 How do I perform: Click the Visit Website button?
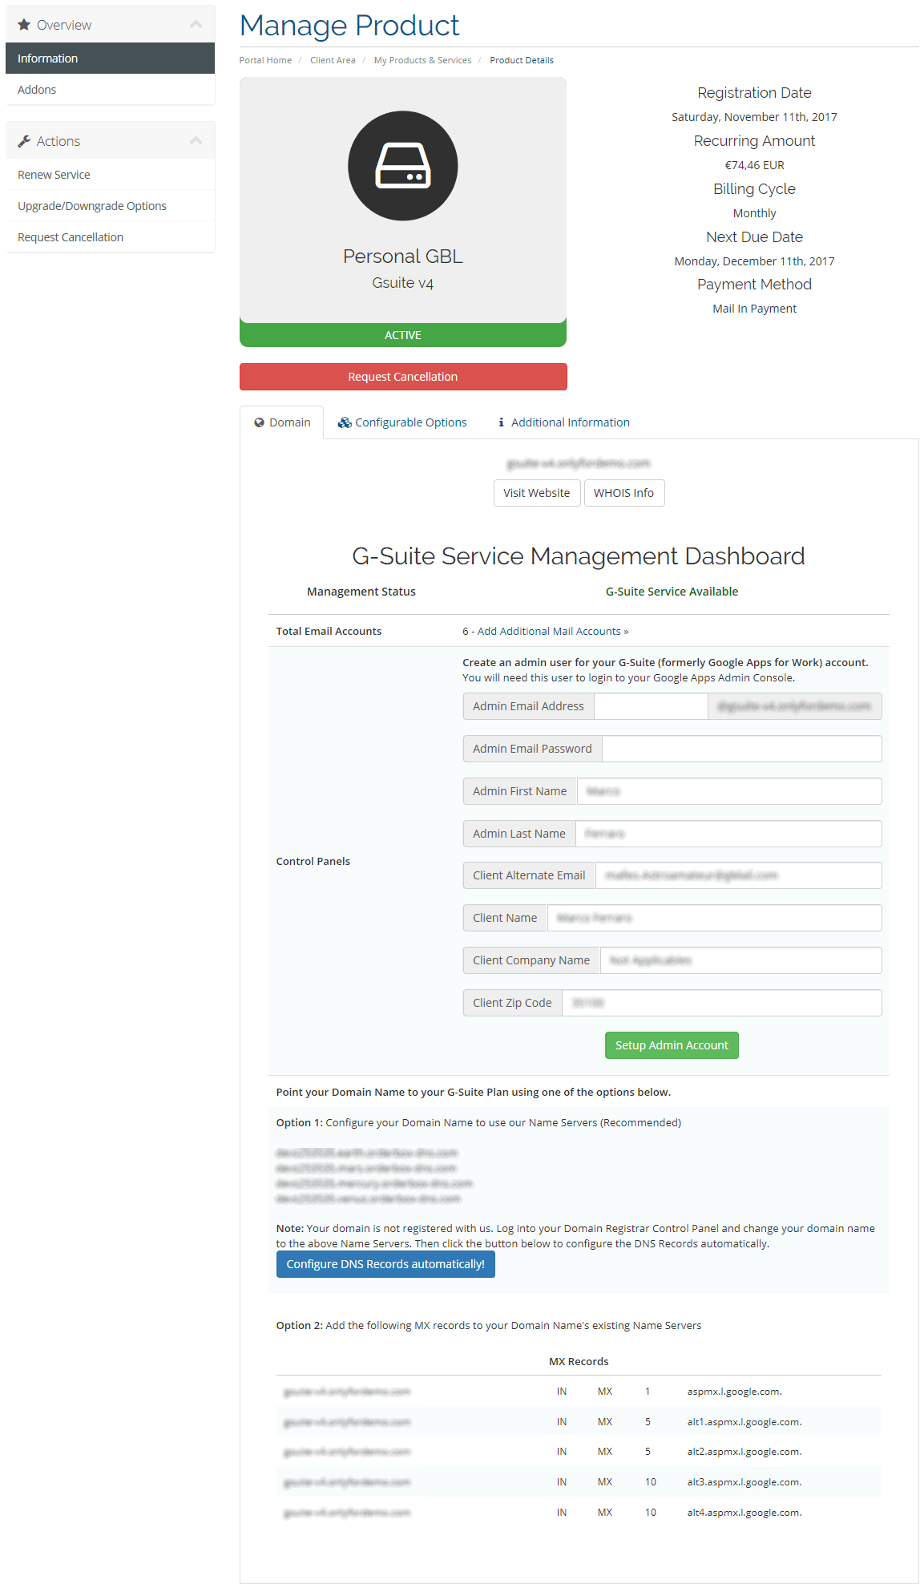pos(537,493)
